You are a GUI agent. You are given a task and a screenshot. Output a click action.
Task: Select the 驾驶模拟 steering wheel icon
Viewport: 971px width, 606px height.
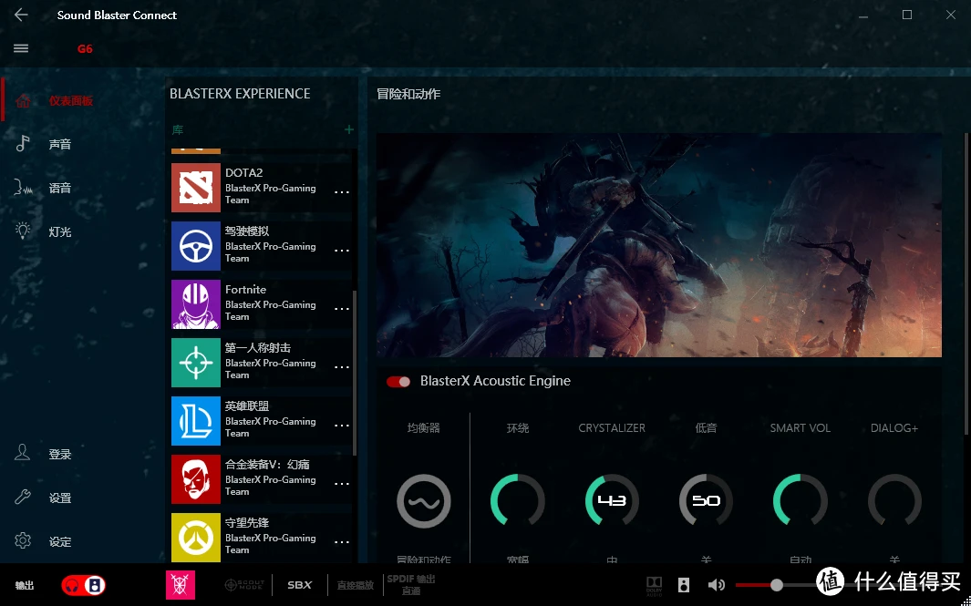(196, 246)
